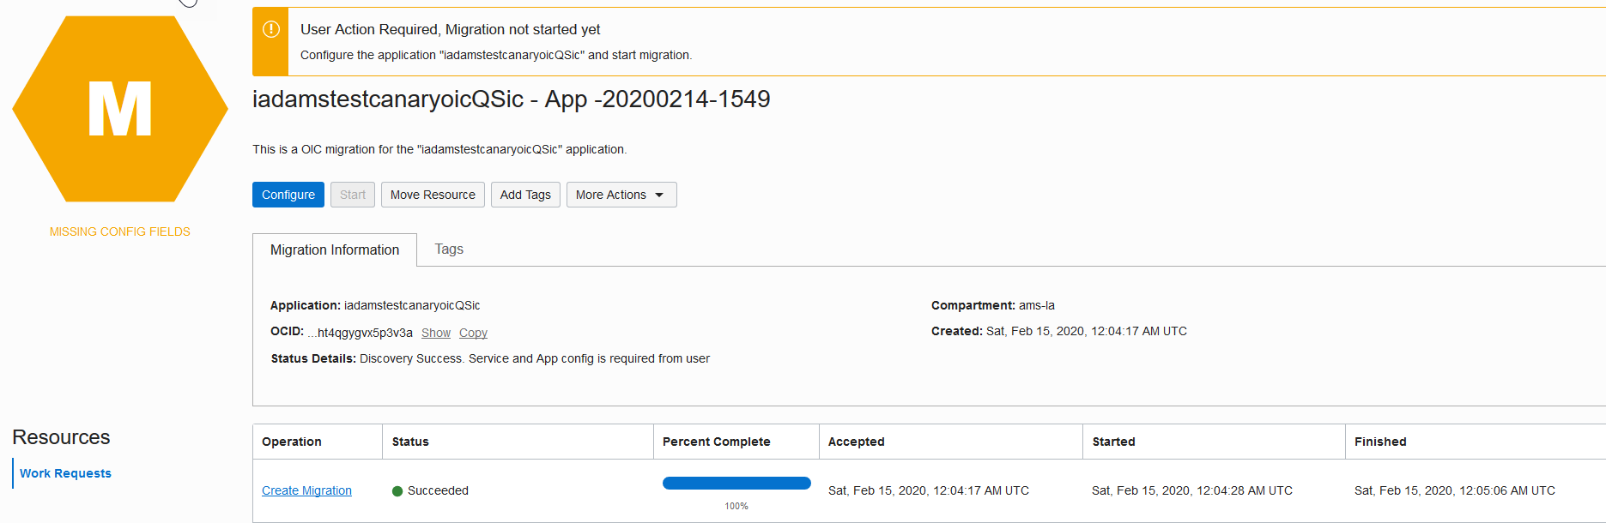Click the 100% progress bar
The image size is (1606, 523).
click(x=736, y=484)
